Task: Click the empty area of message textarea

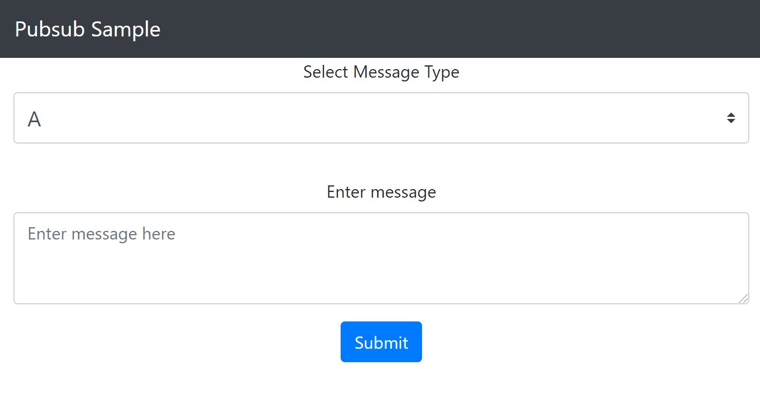Action: click(x=428, y=273)
